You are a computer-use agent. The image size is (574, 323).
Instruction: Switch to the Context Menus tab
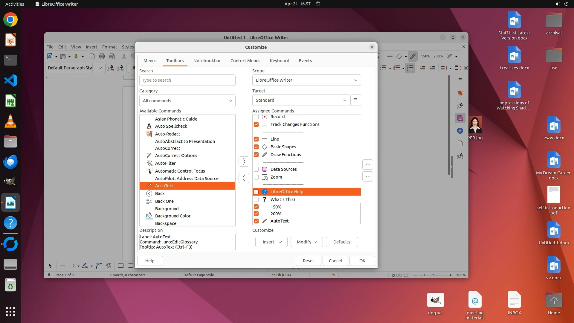click(x=245, y=61)
